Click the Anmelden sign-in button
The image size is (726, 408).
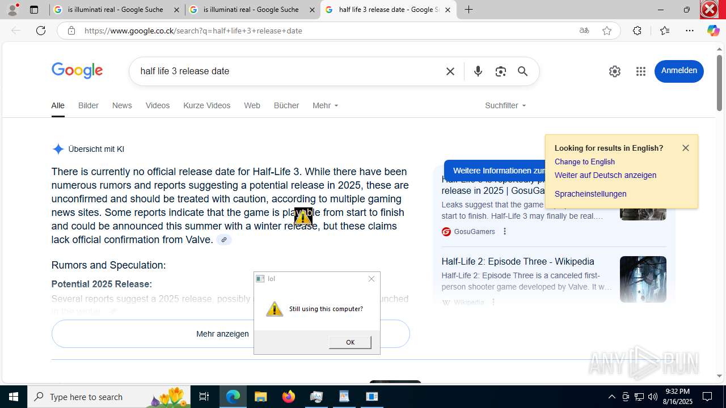pos(679,71)
